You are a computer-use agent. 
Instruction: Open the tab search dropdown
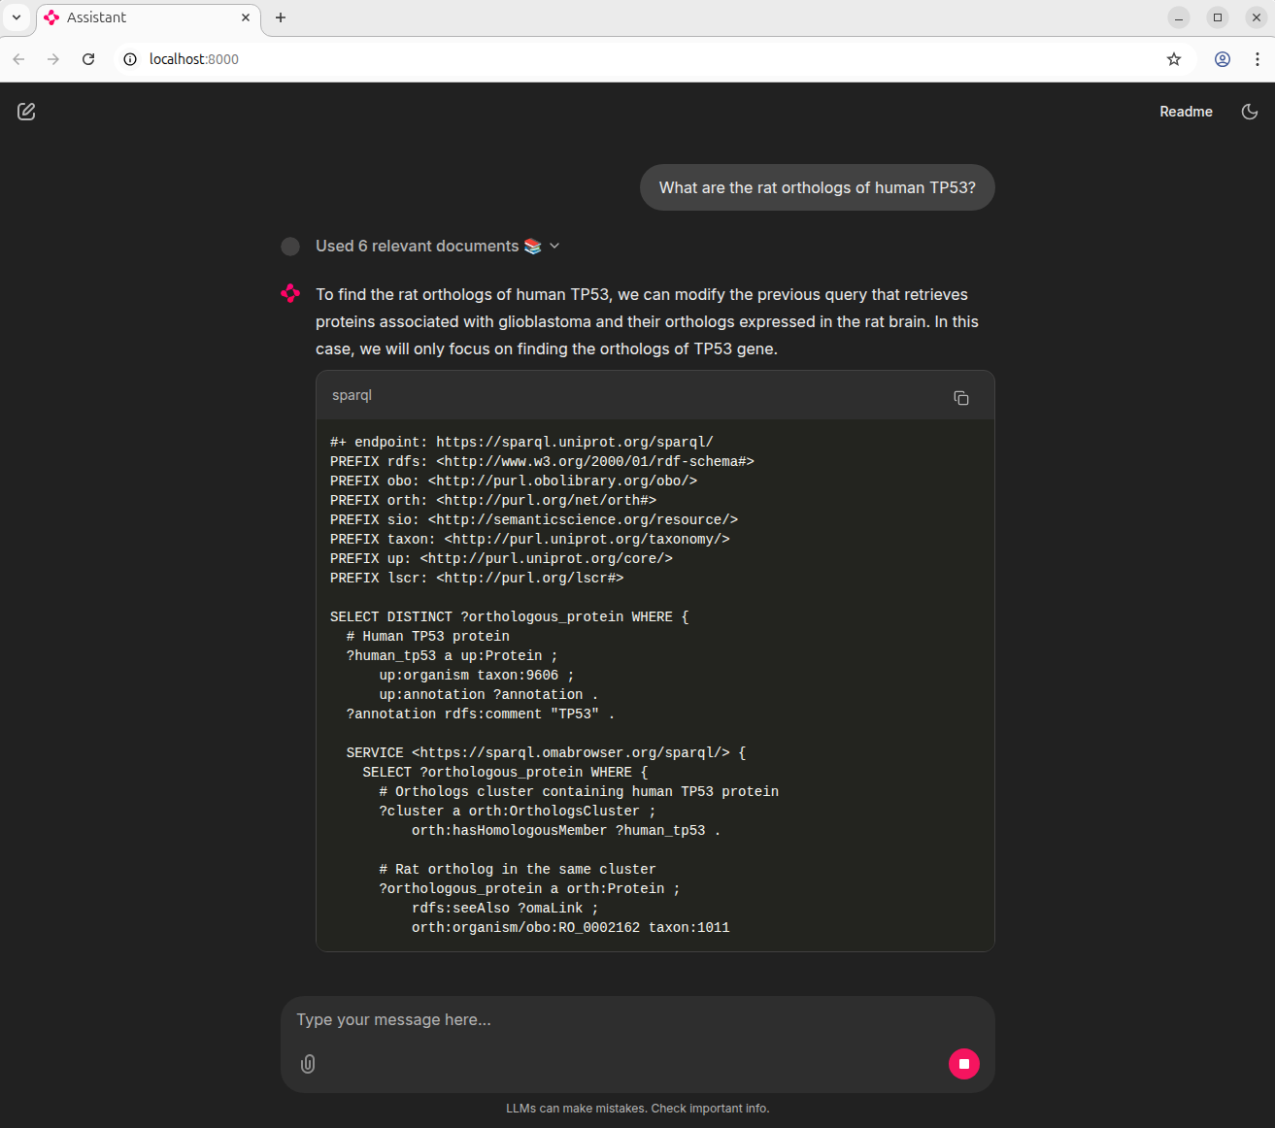[x=17, y=17]
